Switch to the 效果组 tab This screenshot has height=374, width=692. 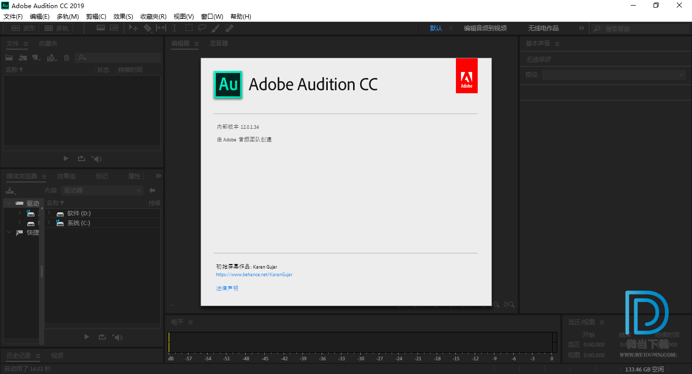[x=66, y=176]
